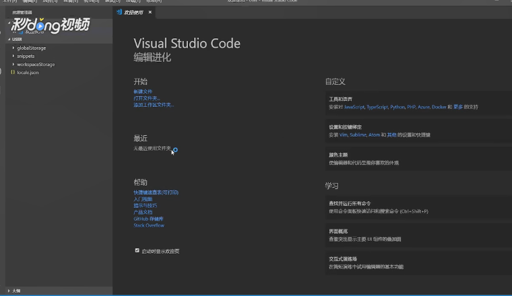Screen dimensions: 512x296
Task: Open the 入门视频 help link
Action: (143, 199)
